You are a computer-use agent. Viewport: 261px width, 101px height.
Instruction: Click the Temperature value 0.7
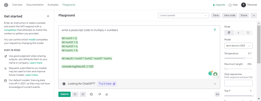click(250, 54)
